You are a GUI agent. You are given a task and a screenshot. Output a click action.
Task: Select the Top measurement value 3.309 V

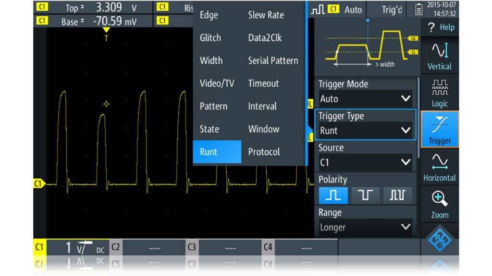click(116, 7)
